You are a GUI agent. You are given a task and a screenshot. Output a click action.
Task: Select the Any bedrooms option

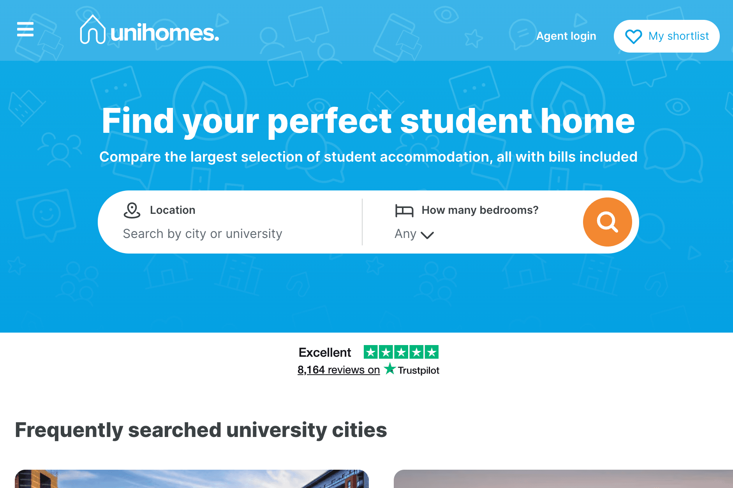coord(405,234)
